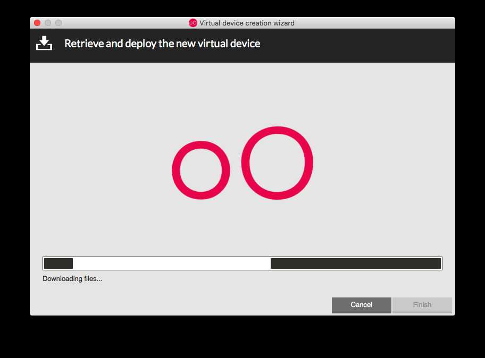Click the Cancel button
This screenshot has height=358, width=485.
361,305
